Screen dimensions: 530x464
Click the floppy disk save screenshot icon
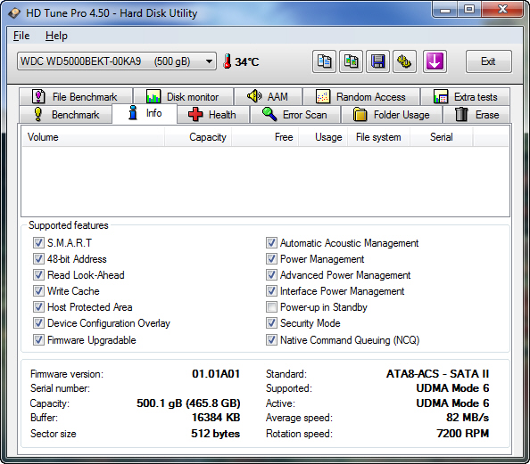(377, 61)
